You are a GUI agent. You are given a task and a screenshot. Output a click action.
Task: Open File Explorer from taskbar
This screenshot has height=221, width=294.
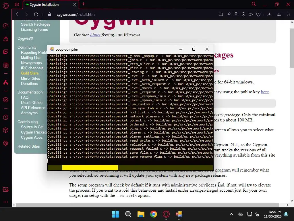tap(141, 214)
